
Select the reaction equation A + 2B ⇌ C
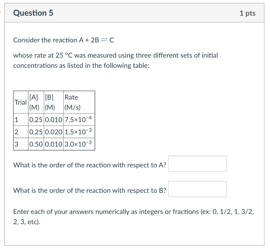pos(63,40)
